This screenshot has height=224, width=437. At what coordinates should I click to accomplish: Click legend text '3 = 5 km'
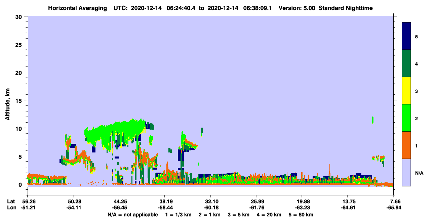click(x=239, y=215)
